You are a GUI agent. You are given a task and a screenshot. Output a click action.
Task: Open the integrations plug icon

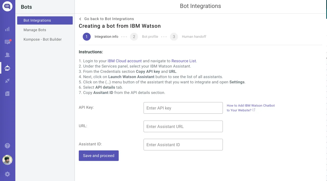point(7,81)
